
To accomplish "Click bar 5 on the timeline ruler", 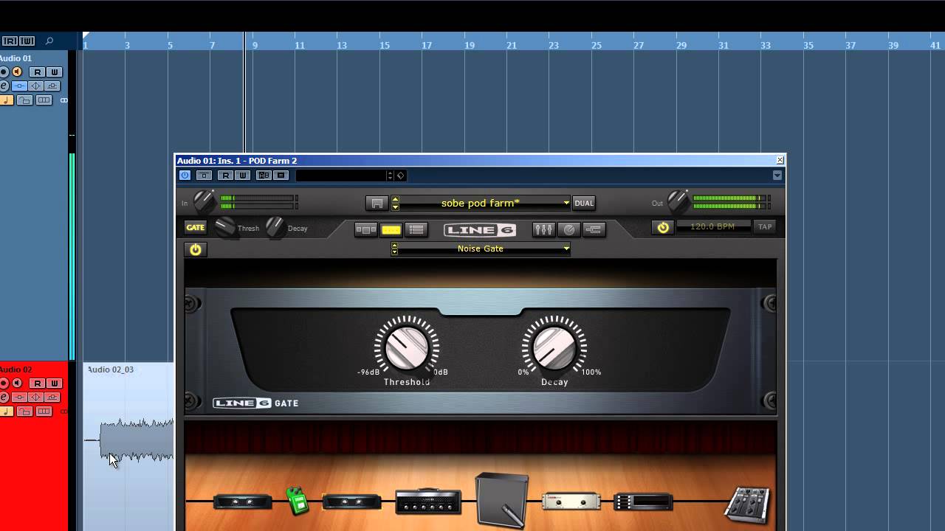I will point(170,45).
